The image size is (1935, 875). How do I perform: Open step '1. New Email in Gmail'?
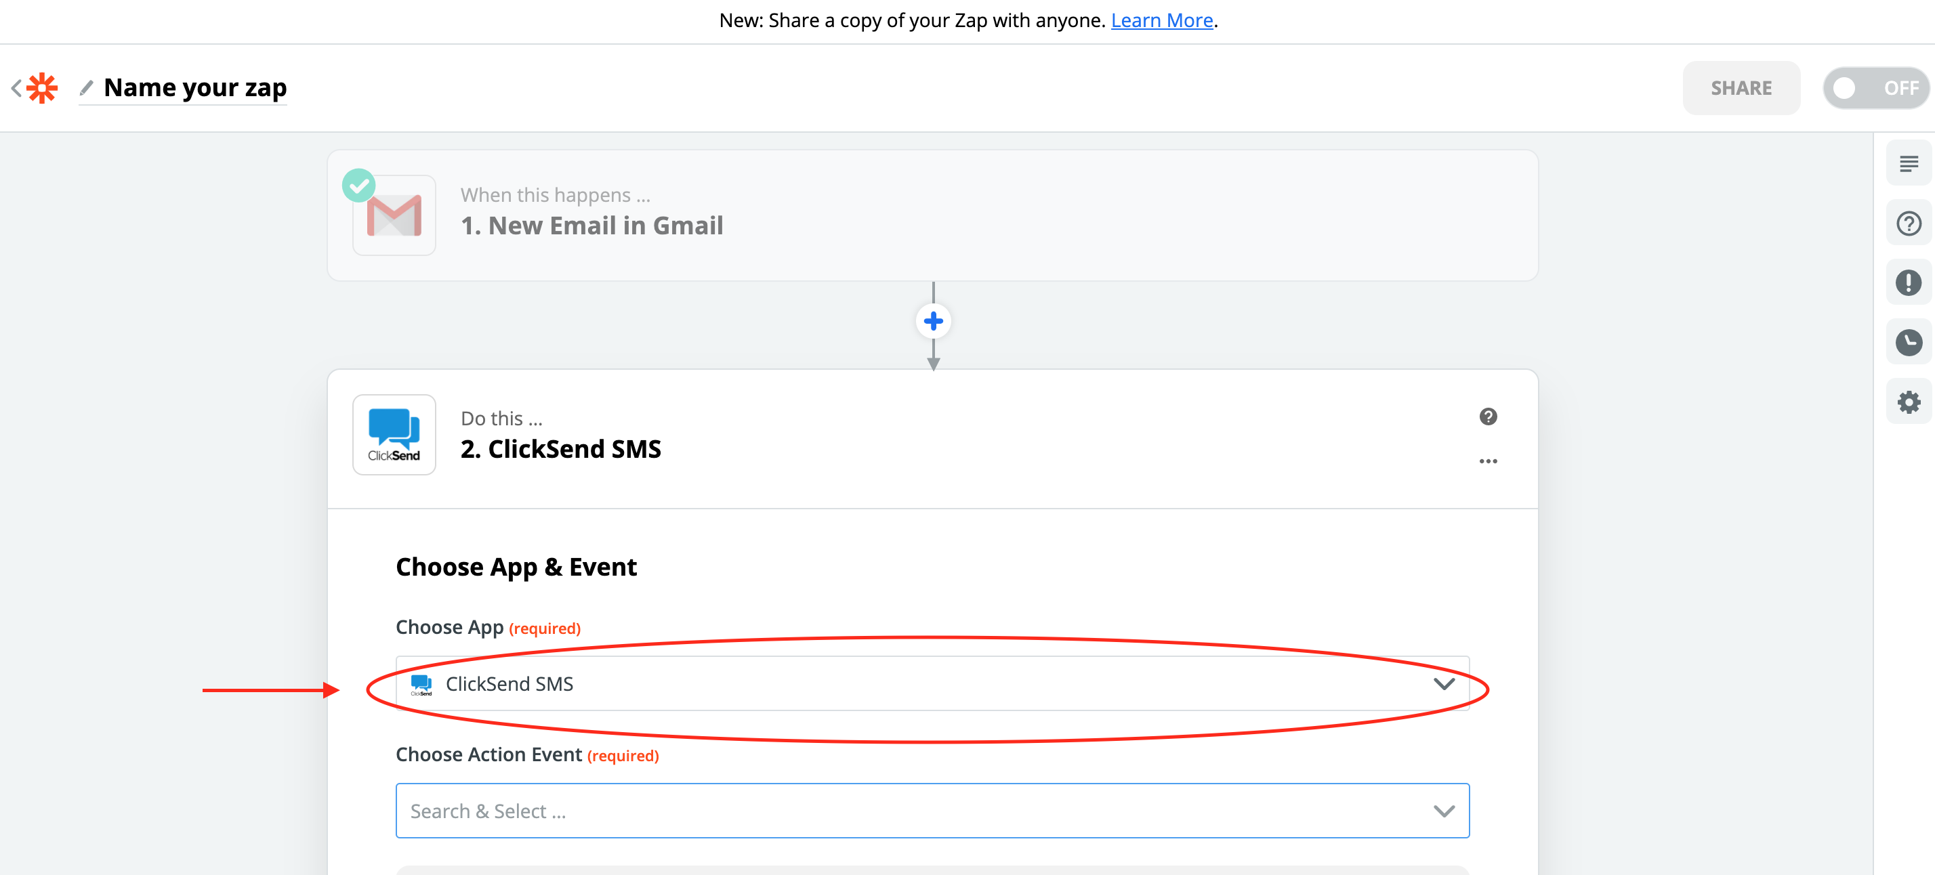pos(591,226)
